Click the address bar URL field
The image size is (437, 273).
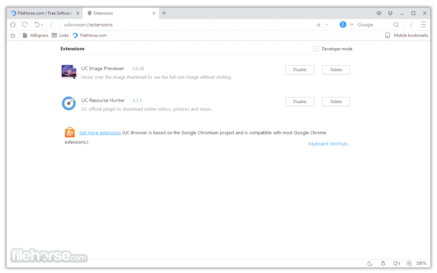[x=188, y=25]
